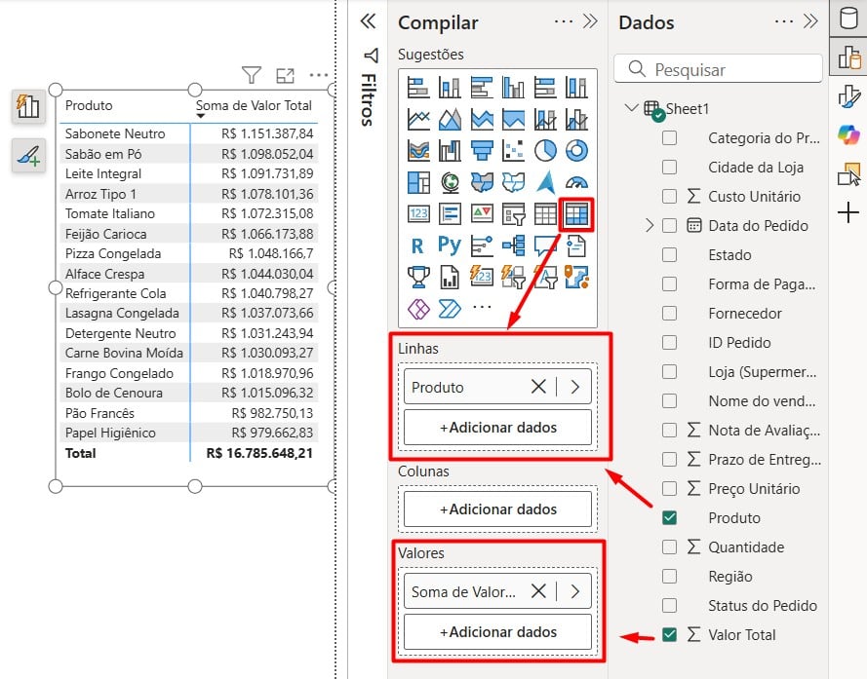The width and height of the screenshot is (867, 679).
Task: Choose the card (123) visual
Action: 418,213
